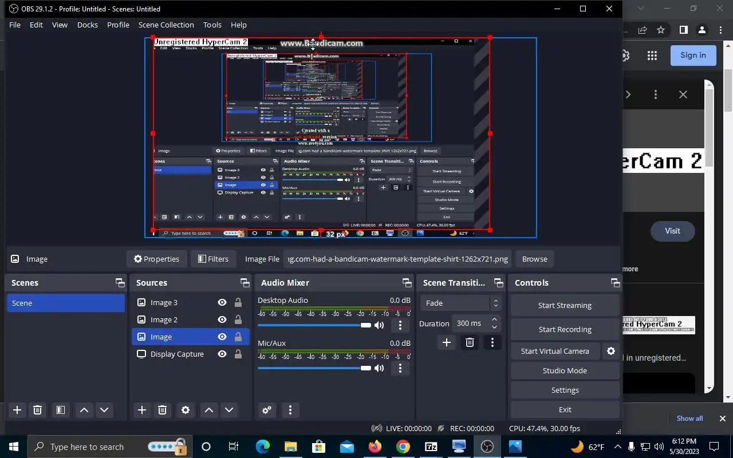The height and width of the screenshot is (458, 733).
Task: Open the Tools menu
Action: 212,25
